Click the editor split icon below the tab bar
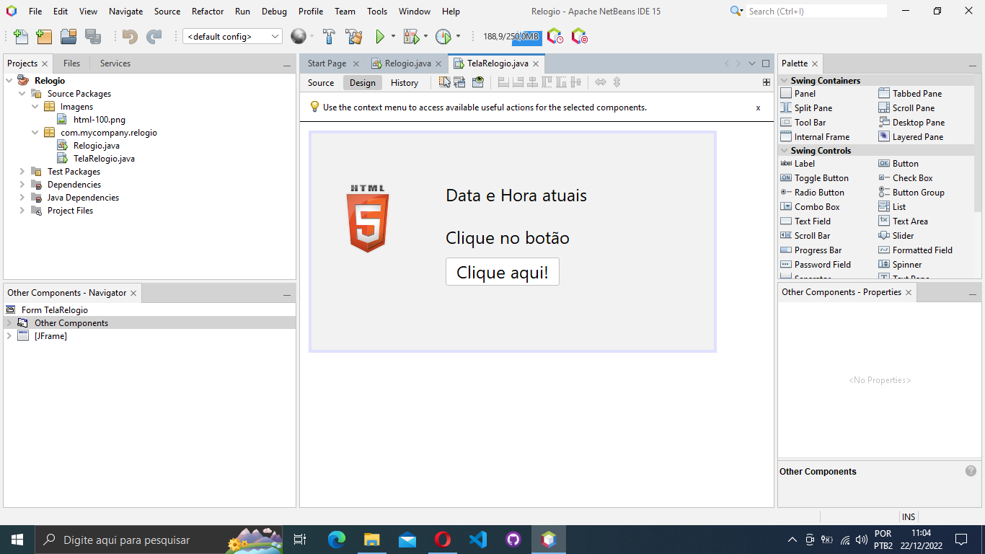Image resolution: width=985 pixels, height=554 pixels. [x=767, y=82]
